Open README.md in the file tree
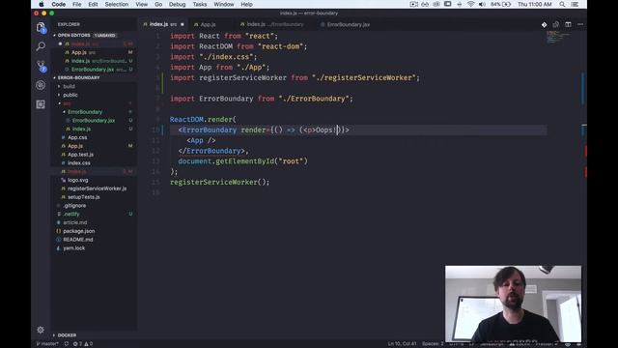 tap(95, 240)
